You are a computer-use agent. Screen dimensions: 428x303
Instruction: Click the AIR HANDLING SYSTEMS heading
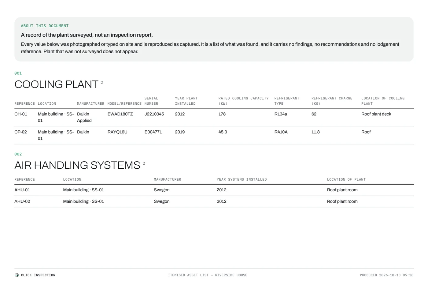(x=77, y=165)
